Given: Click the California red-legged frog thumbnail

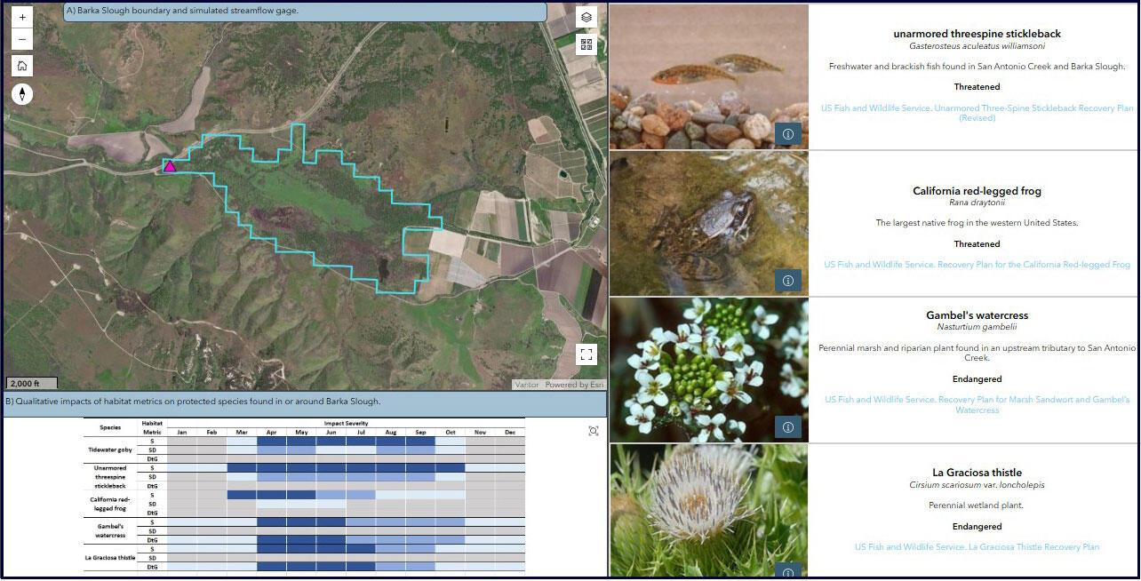Looking at the screenshot, I should click(x=708, y=223).
